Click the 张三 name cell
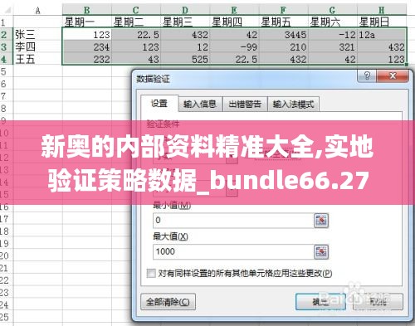Viewport: 415px width, 326px height. click(x=37, y=35)
